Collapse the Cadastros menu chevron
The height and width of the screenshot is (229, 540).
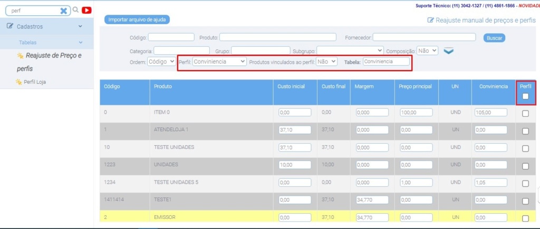pyautogui.click(x=80, y=26)
